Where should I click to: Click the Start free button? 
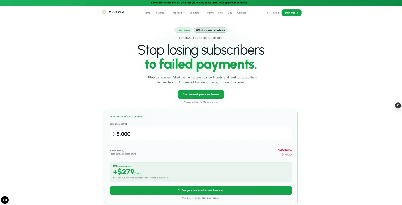(x=291, y=13)
